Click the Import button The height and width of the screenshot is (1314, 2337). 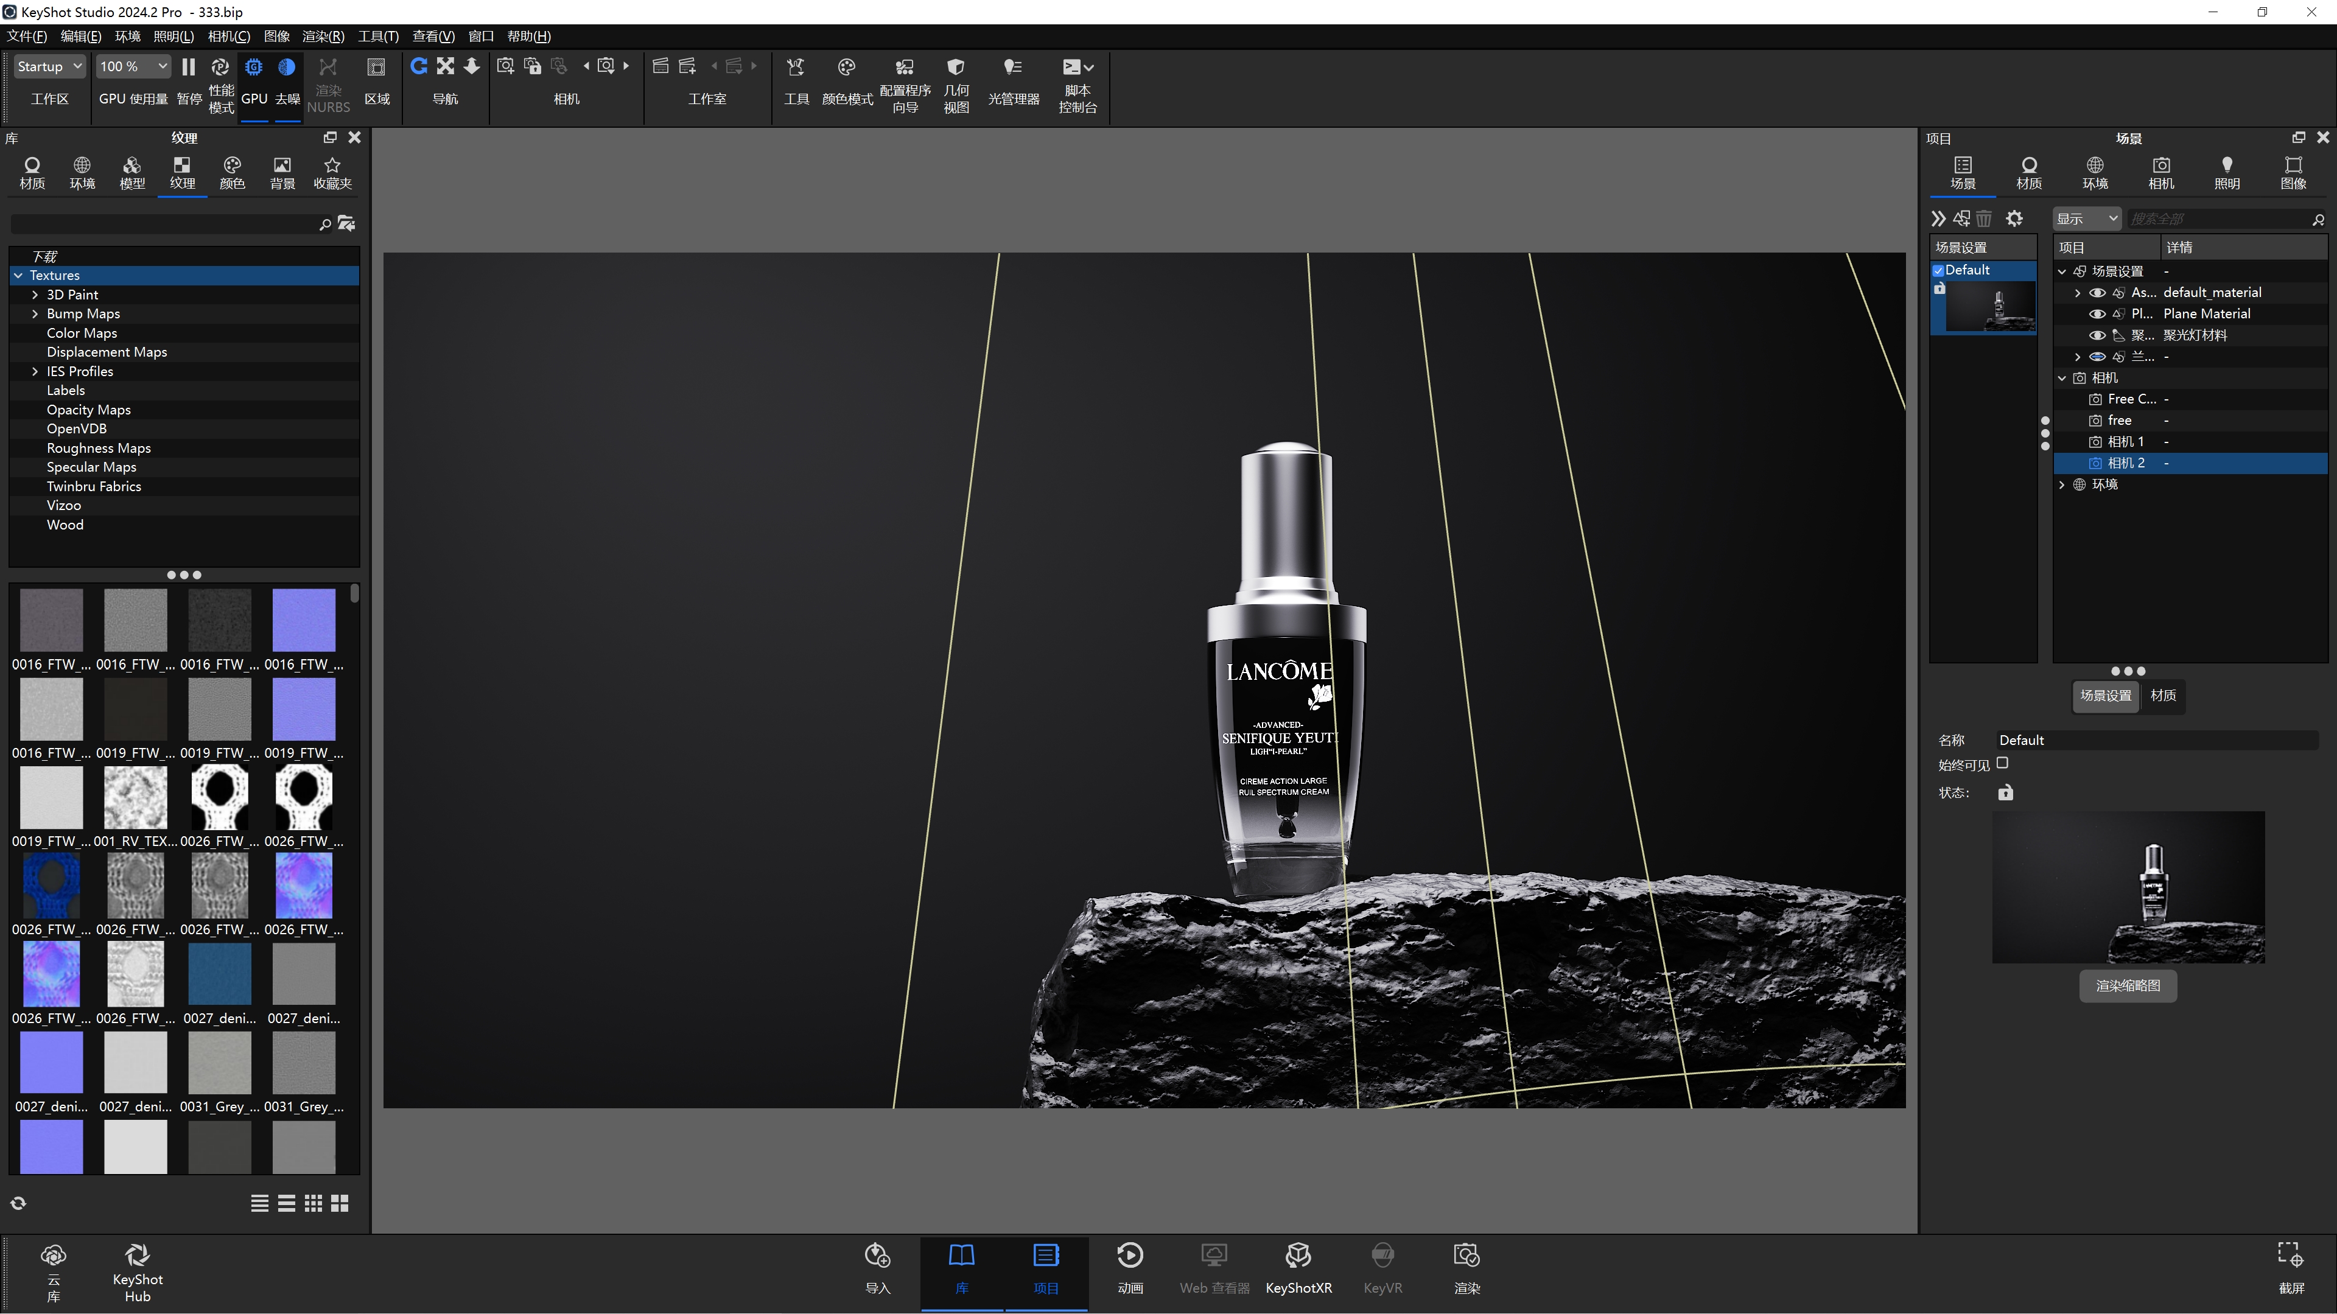click(x=877, y=1268)
